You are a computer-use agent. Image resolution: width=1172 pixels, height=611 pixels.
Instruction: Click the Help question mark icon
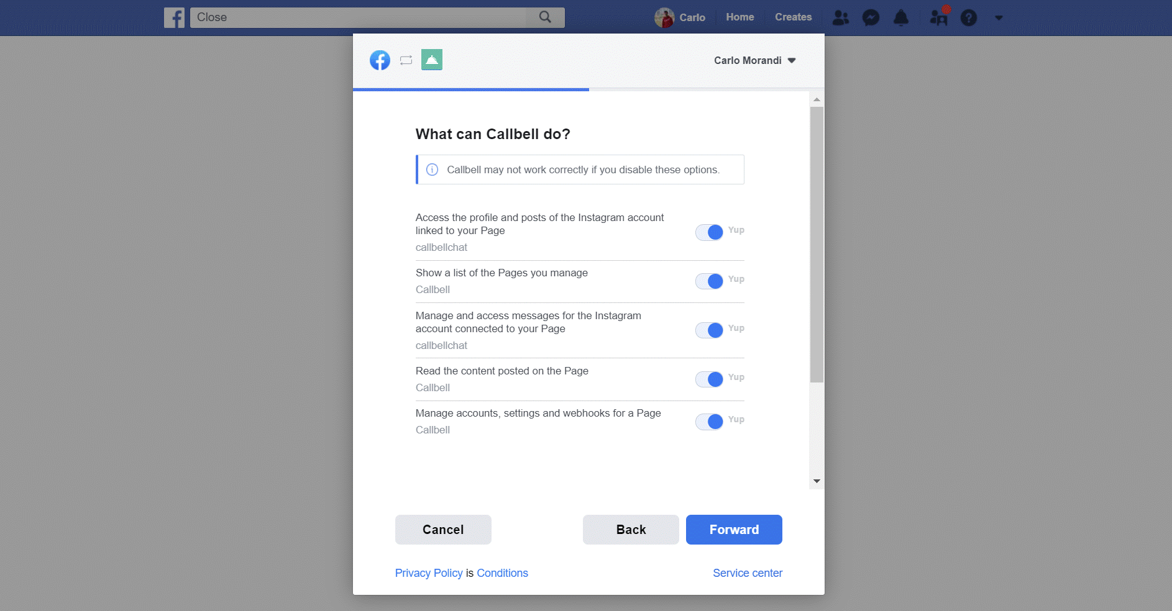[x=968, y=17]
